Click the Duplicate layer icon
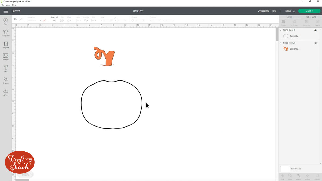The height and width of the screenshot is (181, 322). (306, 21)
